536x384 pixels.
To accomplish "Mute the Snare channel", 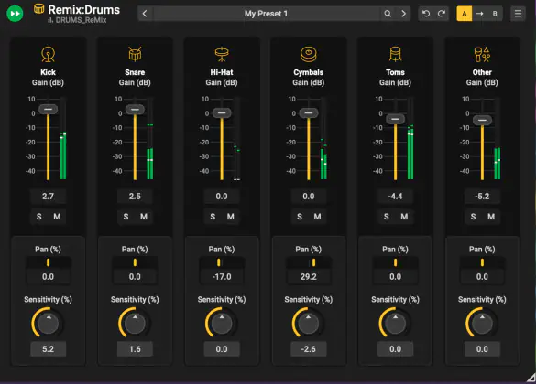I will 144,217.
